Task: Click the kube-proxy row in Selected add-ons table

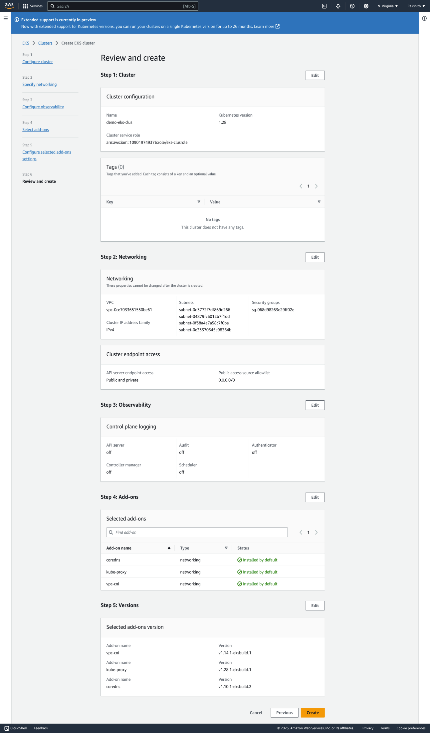Action: [213, 572]
